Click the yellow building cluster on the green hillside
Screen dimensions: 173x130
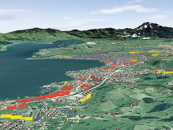click(x=86, y=98)
